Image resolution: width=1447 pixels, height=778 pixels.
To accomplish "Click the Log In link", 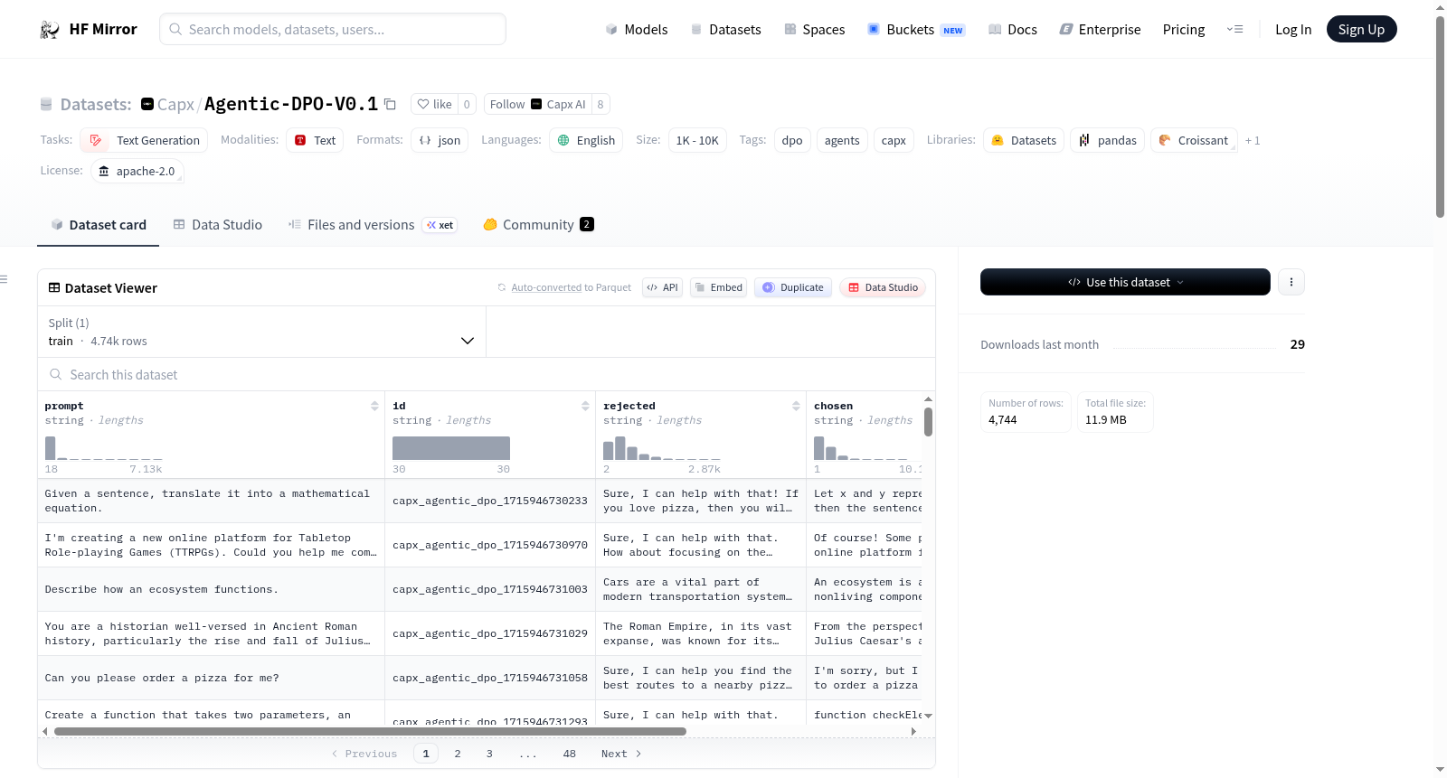I will pyautogui.click(x=1293, y=30).
